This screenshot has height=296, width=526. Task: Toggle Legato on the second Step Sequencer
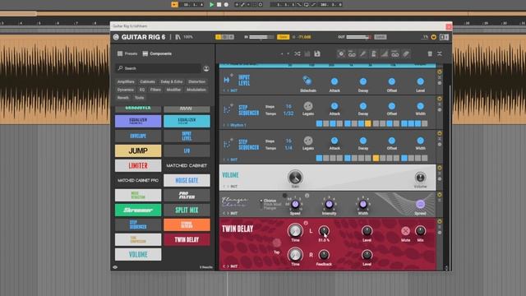pyautogui.click(x=308, y=141)
